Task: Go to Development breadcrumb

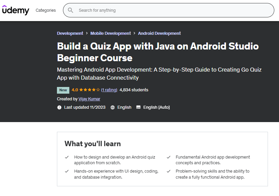Action: coord(70,33)
